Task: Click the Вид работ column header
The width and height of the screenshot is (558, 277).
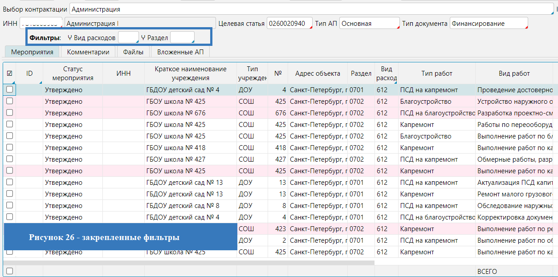Action: click(514, 73)
